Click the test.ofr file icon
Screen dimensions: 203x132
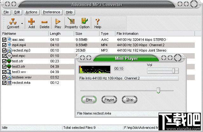coord(9,61)
